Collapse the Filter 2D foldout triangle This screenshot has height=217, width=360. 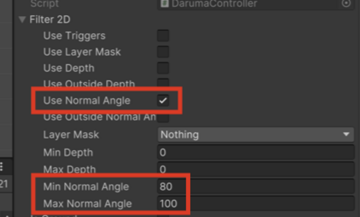coord(22,20)
